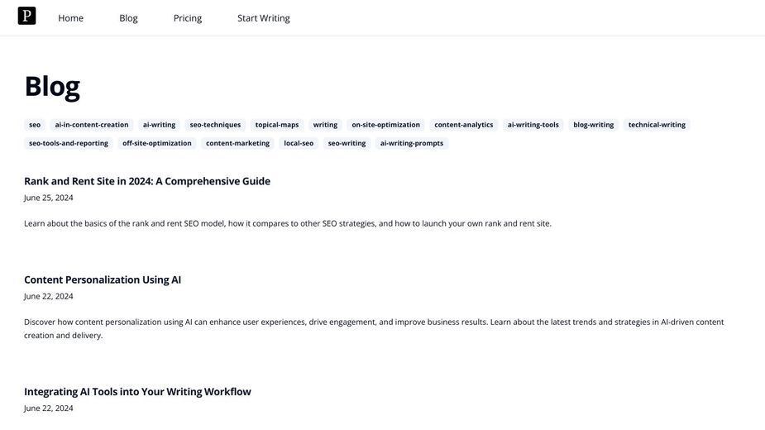Click the ai-writing-prompts tag
The width and height of the screenshot is (765, 430).
(x=411, y=144)
